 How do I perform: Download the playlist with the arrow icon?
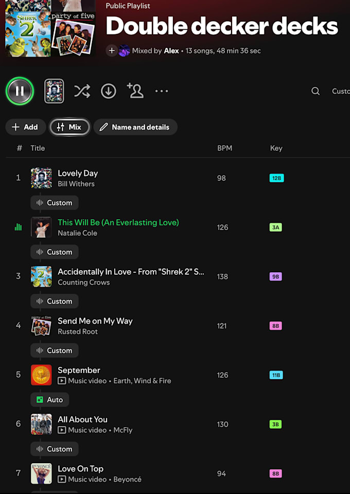click(x=109, y=92)
